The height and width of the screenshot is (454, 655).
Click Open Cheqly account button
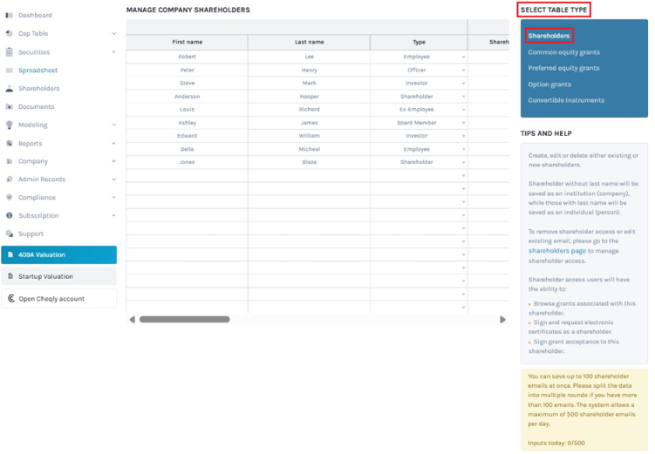(x=59, y=298)
